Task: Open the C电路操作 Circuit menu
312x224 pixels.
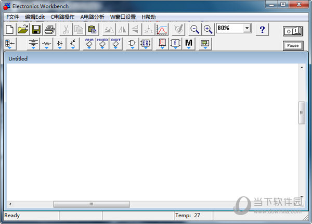Action: point(62,17)
